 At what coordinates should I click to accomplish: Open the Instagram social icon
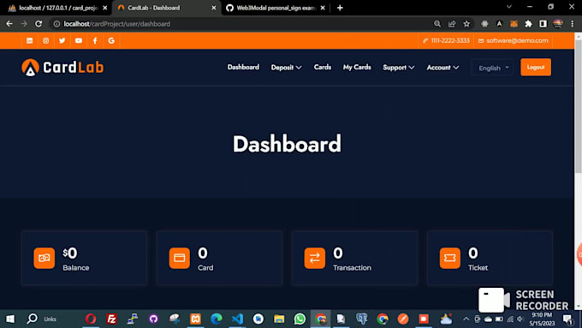tap(45, 40)
